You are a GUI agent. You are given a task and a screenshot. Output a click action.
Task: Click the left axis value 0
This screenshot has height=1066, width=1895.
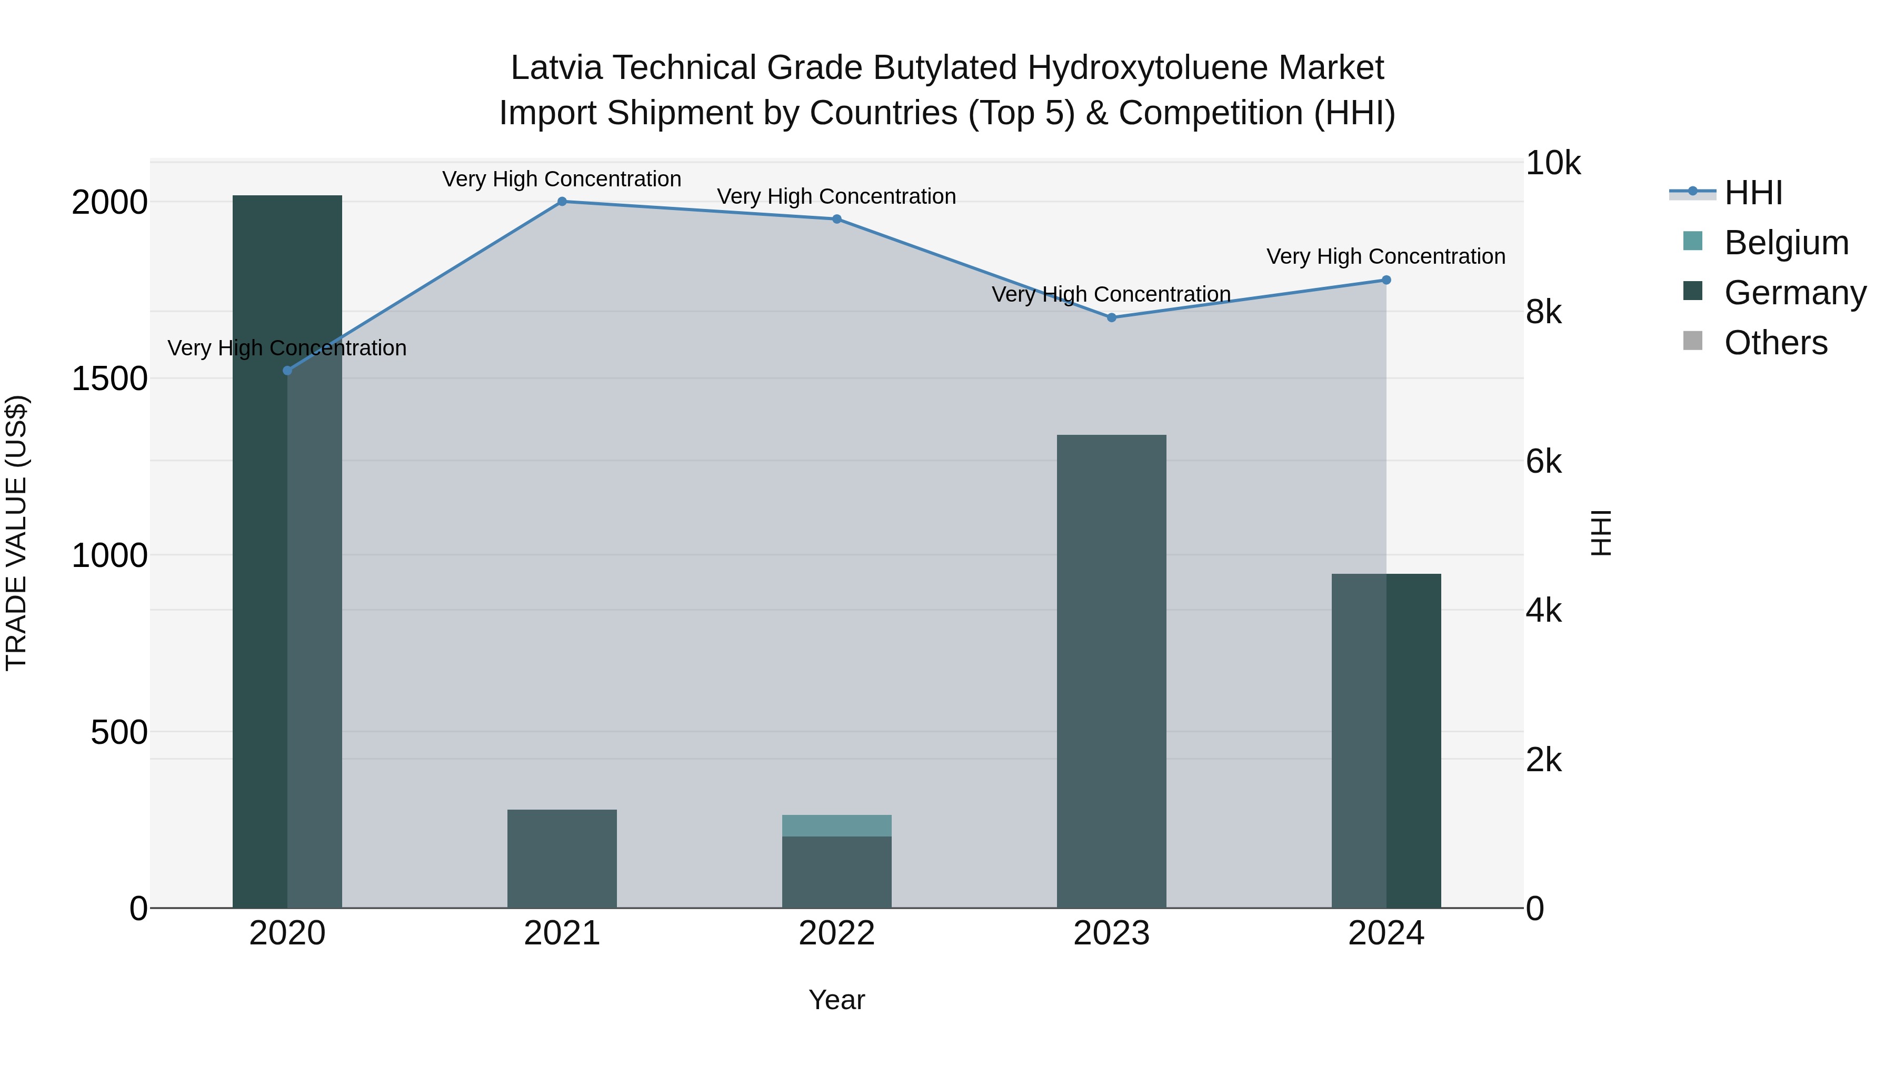point(138,909)
